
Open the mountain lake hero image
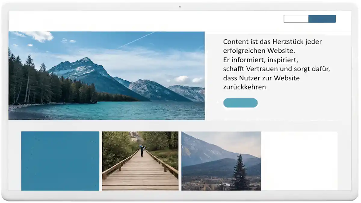(106, 76)
